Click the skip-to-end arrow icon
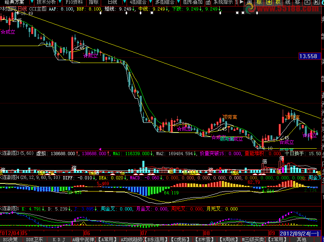The width and height of the screenshot is (324, 242). click(316, 2)
